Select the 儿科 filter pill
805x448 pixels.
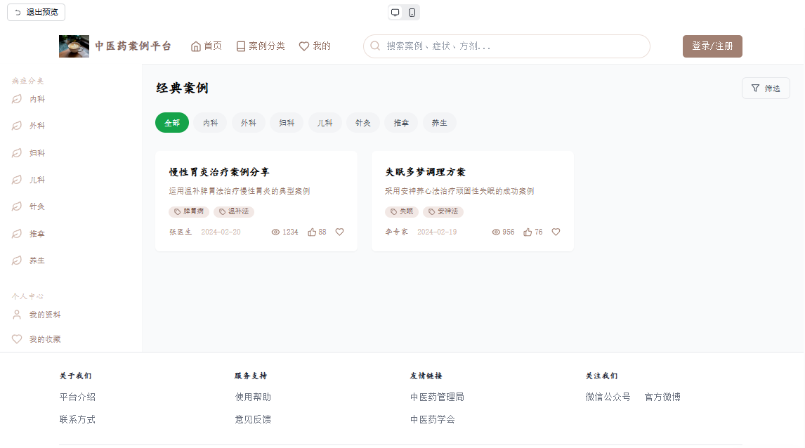[x=325, y=123]
